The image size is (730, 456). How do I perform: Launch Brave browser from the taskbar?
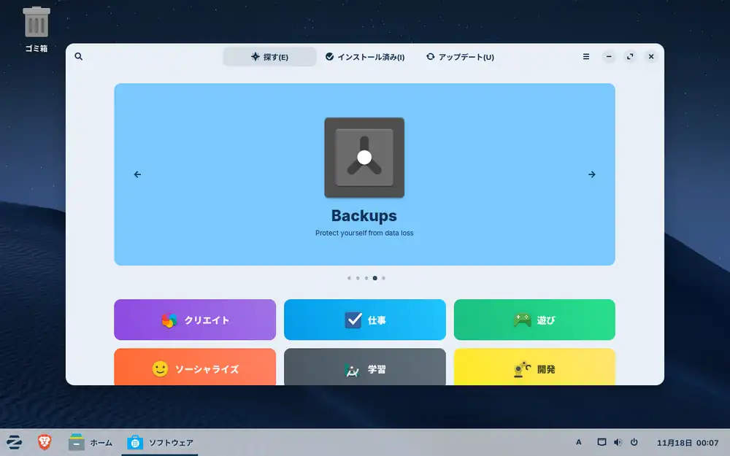click(45, 442)
